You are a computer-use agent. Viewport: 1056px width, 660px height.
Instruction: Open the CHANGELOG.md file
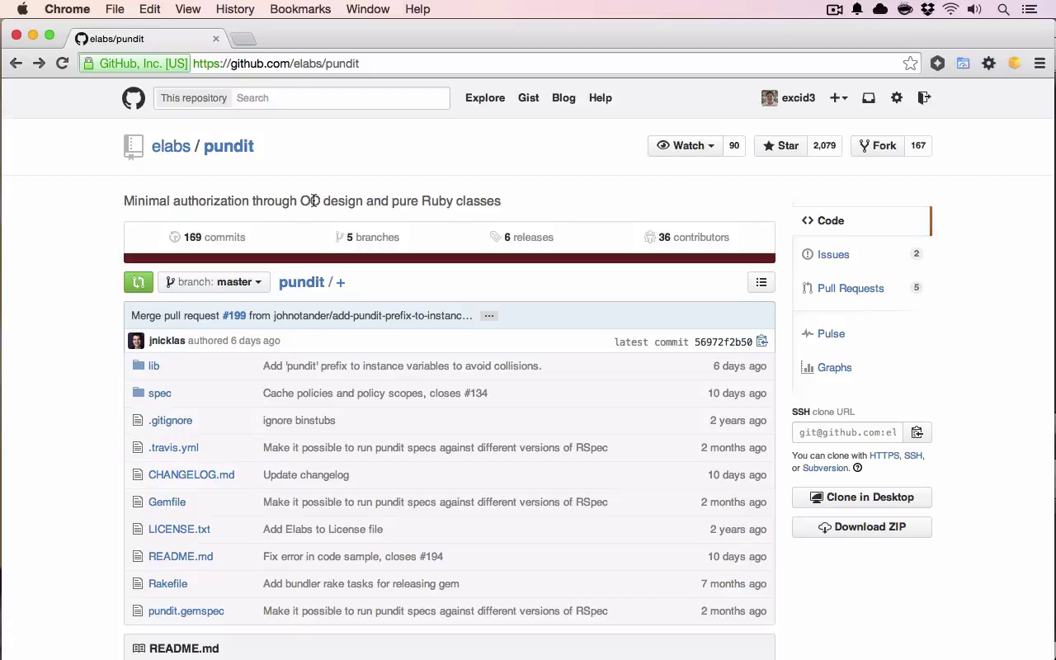[x=191, y=474]
